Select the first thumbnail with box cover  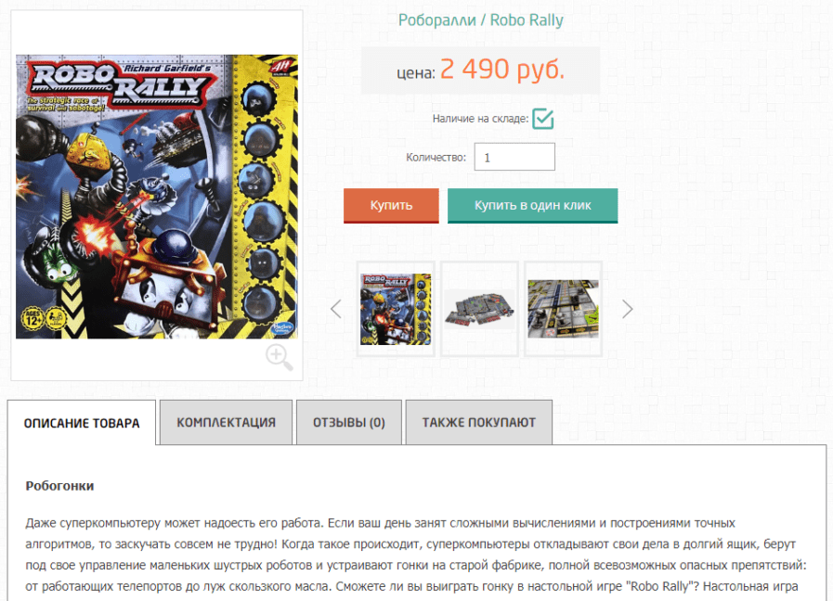[396, 309]
